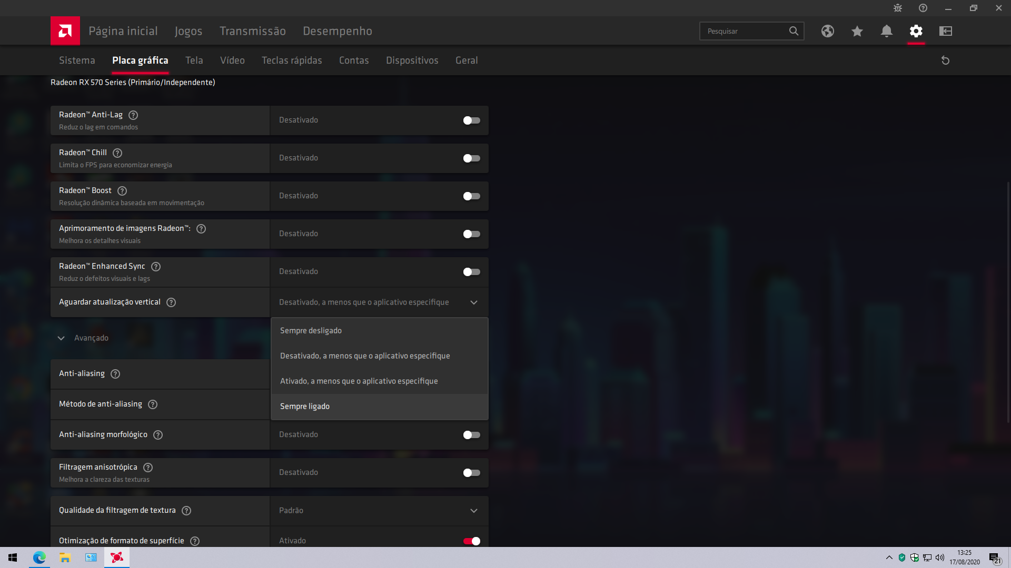Open notifications bell icon
Viewport: 1011px width, 568px height.
887,31
